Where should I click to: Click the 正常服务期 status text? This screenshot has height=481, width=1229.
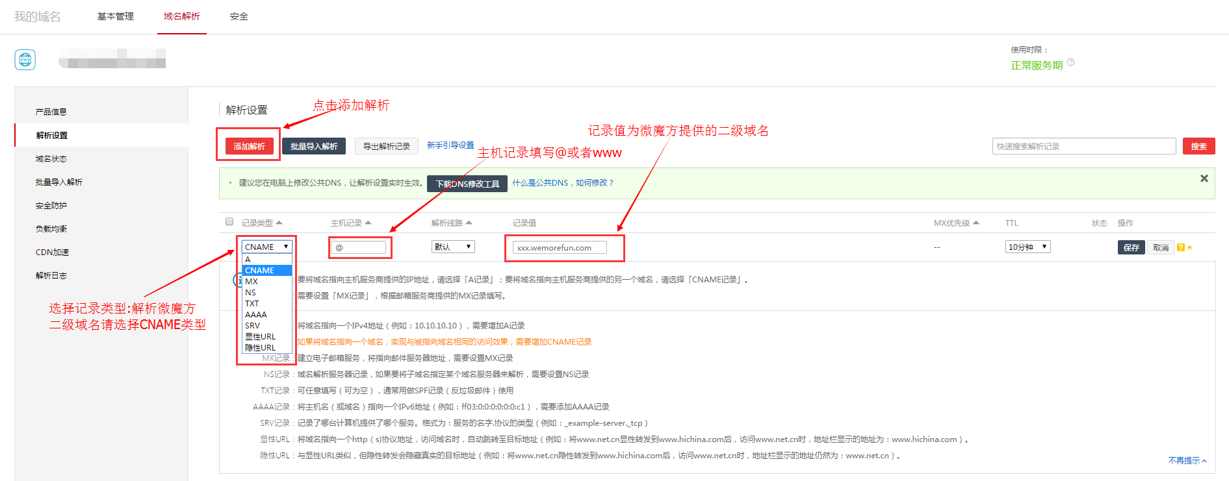[x=1037, y=65]
